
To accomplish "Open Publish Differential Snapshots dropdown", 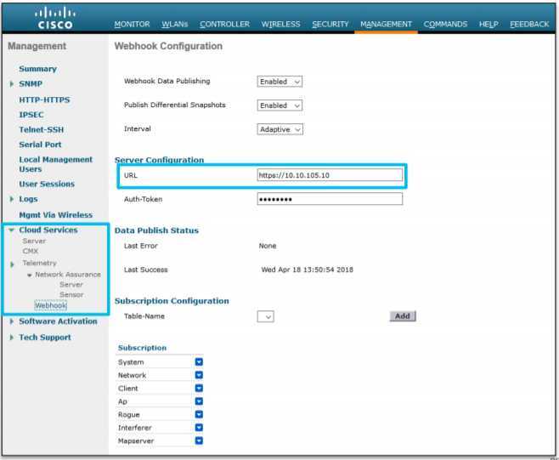I will [279, 105].
